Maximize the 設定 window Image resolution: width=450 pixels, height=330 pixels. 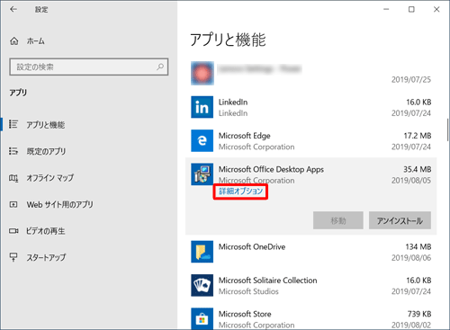click(411, 9)
